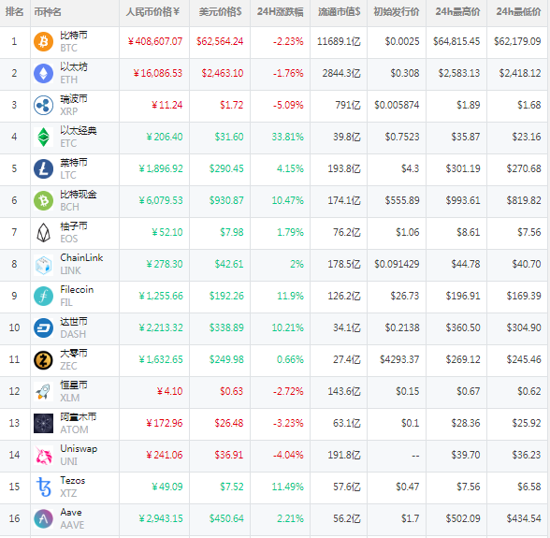Click the Ethereum Classic ETC green icon
The width and height of the screenshot is (550, 538).
(x=43, y=137)
